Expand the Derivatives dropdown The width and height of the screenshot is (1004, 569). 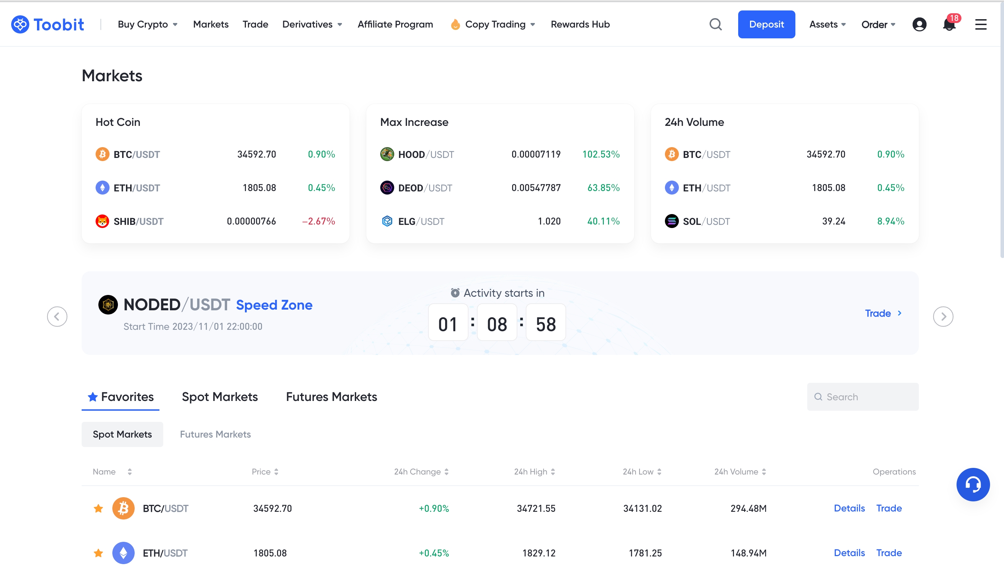pyautogui.click(x=312, y=24)
